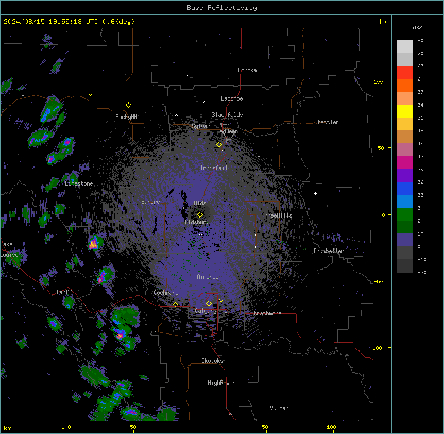Select the yellow V marker northwest of RockyMH
This screenshot has width=444, height=434.
coord(90,95)
